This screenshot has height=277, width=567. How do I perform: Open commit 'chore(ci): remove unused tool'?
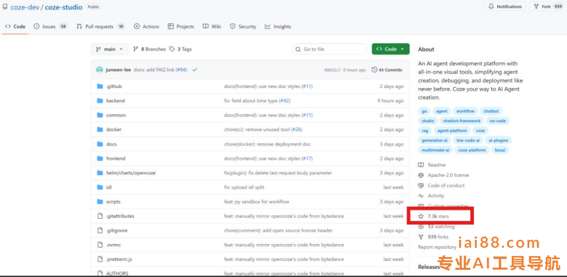click(x=257, y=129)
